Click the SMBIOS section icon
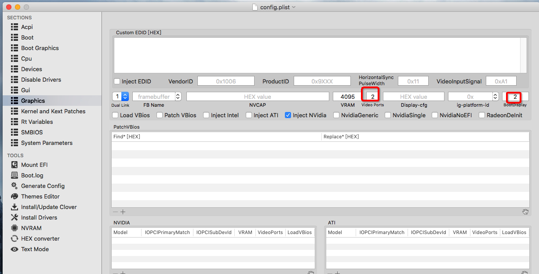Image resolution: width=539 pixels, height=274 pixels. tap(14, 132)
